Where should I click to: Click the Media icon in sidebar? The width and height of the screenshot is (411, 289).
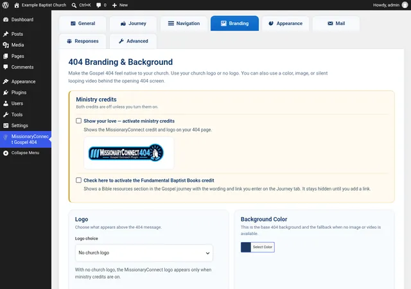pyautogui.click(x=6, y=45)
